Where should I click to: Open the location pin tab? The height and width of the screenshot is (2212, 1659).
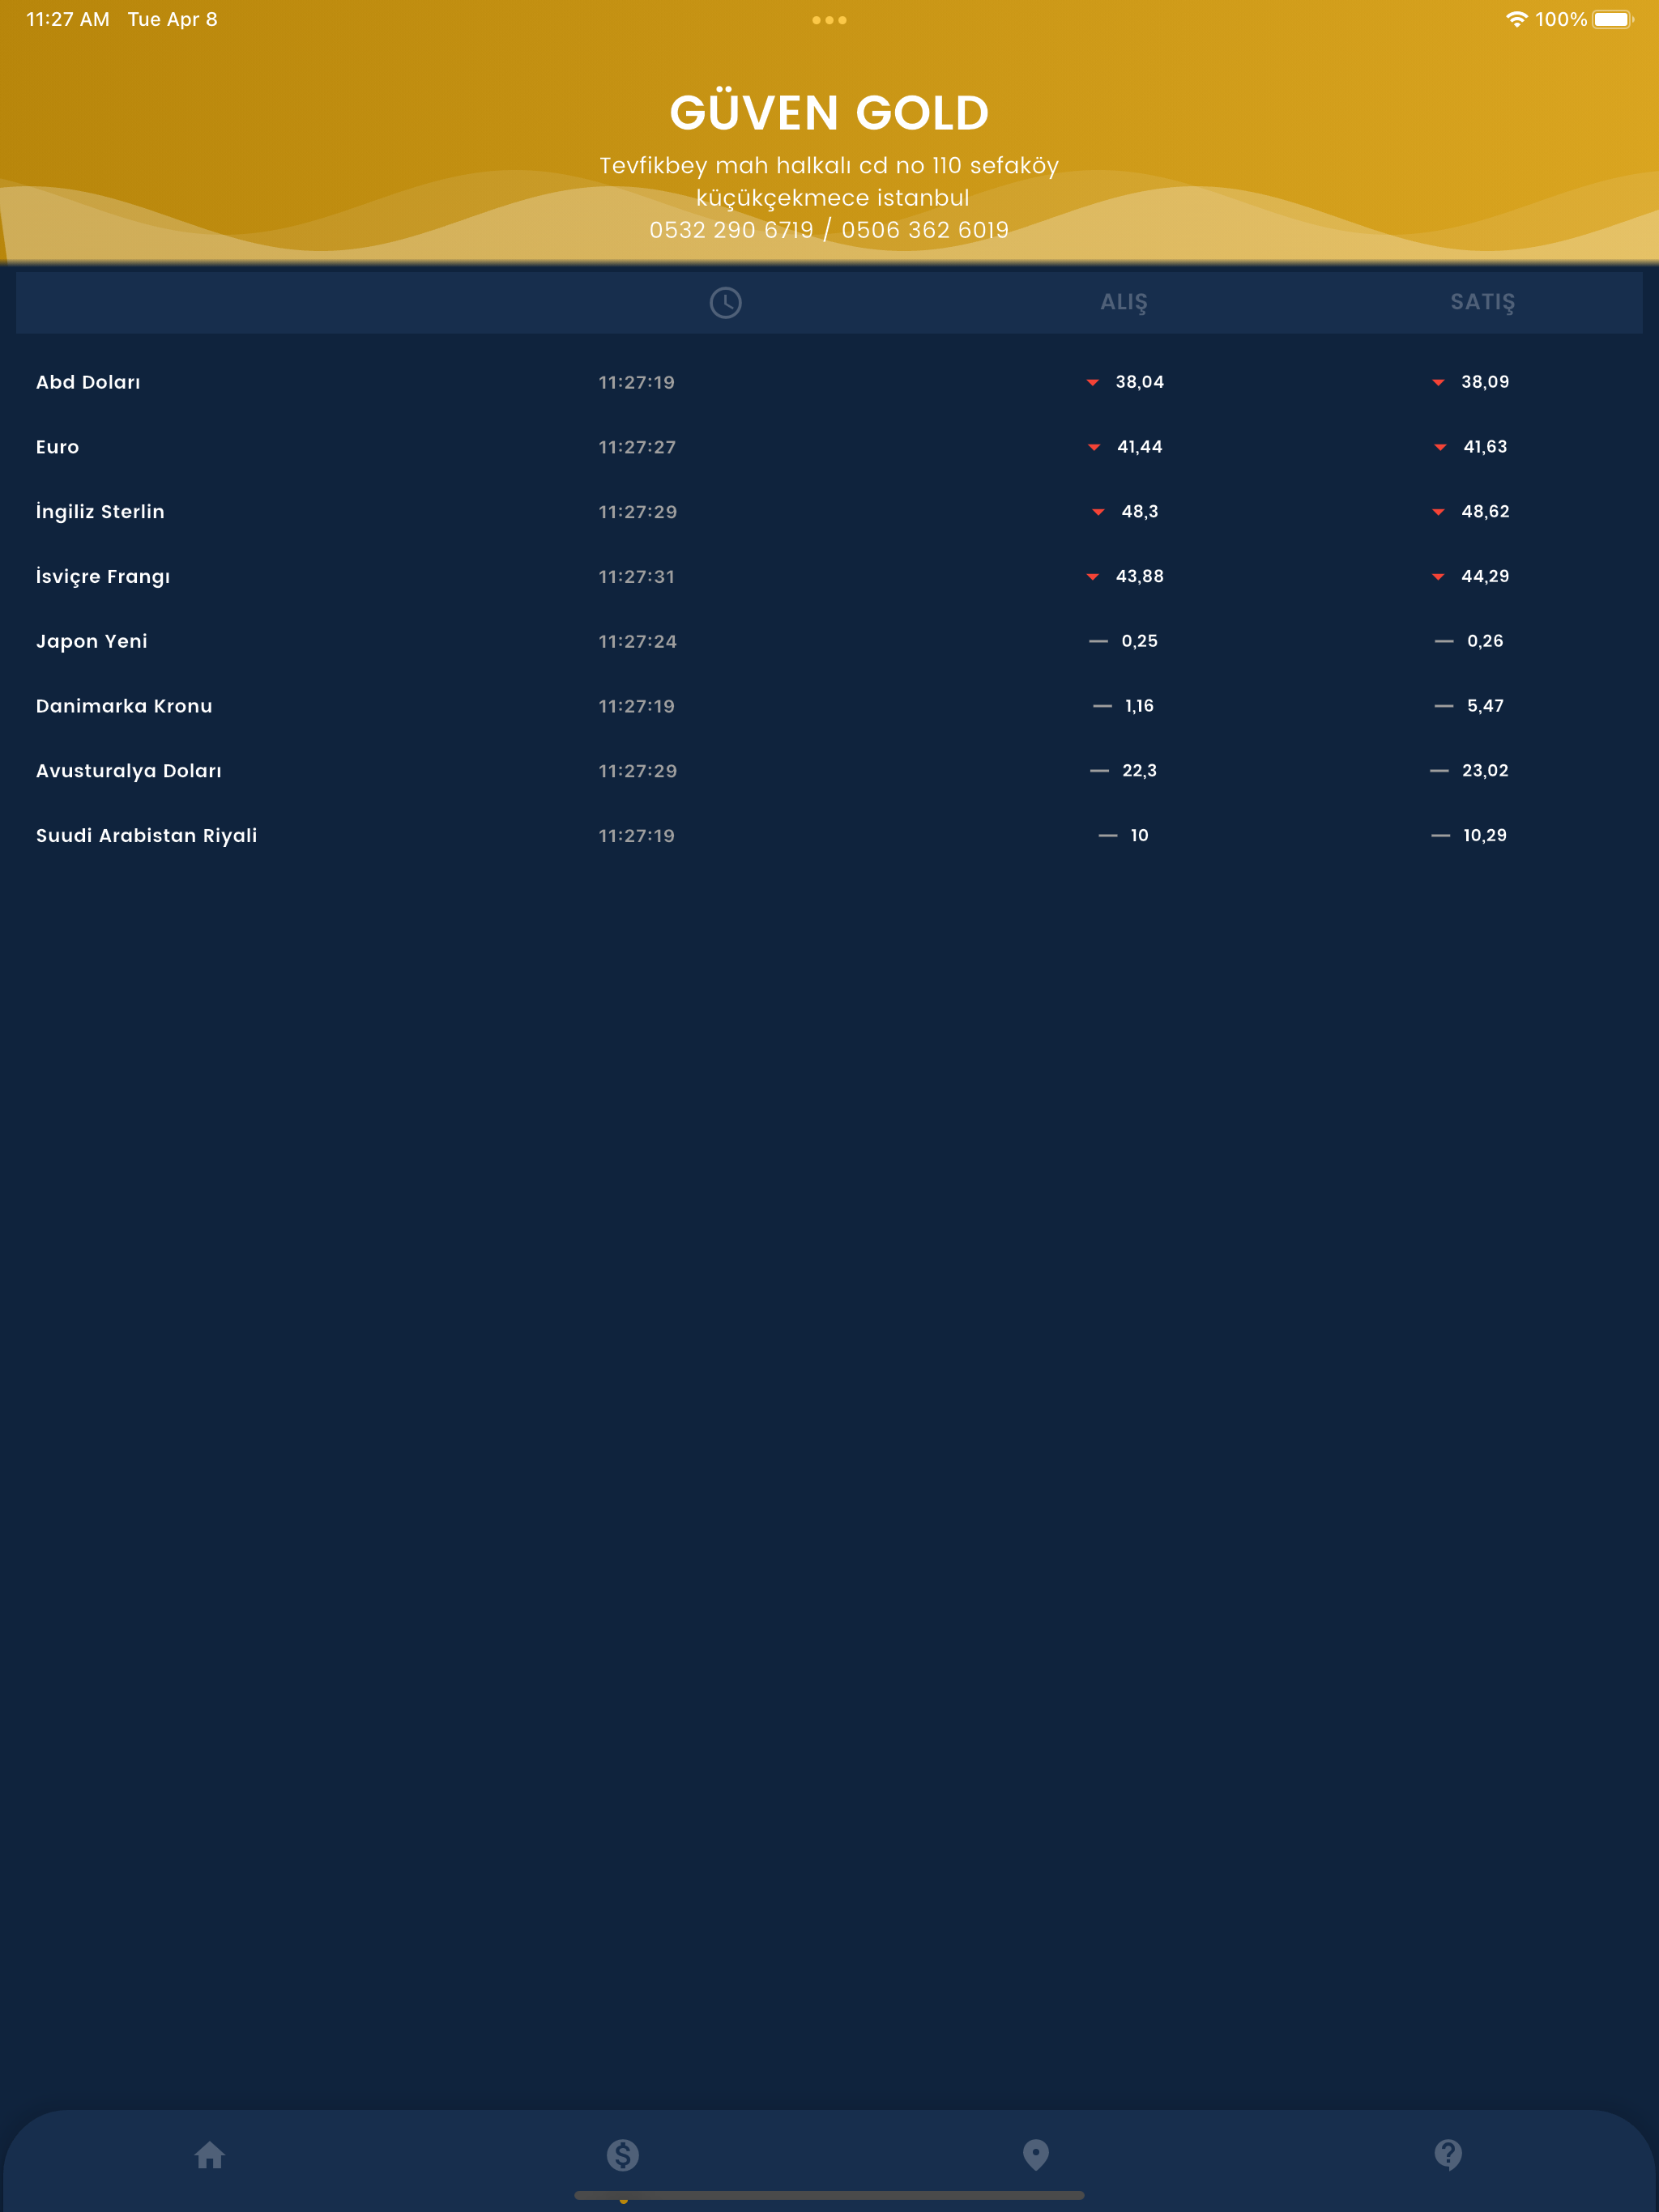pyautogui.click(x=1035, y=2155)
